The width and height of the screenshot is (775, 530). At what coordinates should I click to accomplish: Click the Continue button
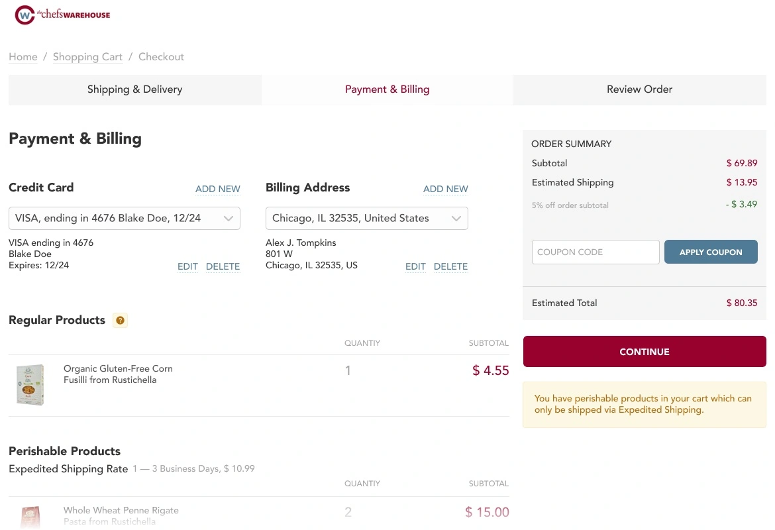[x=645, y=352]
